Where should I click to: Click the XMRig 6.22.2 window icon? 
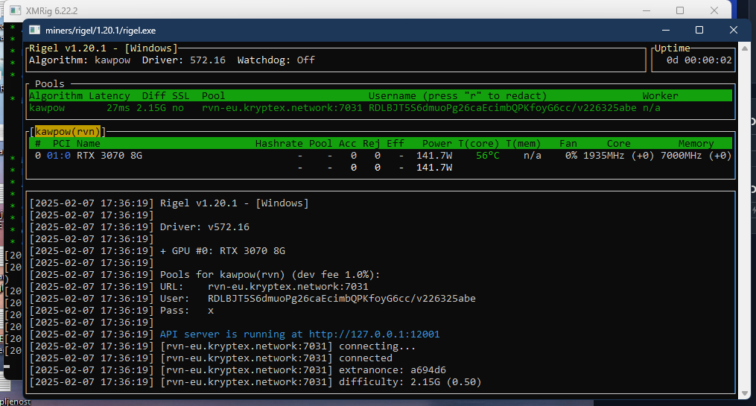coord(16,10)
